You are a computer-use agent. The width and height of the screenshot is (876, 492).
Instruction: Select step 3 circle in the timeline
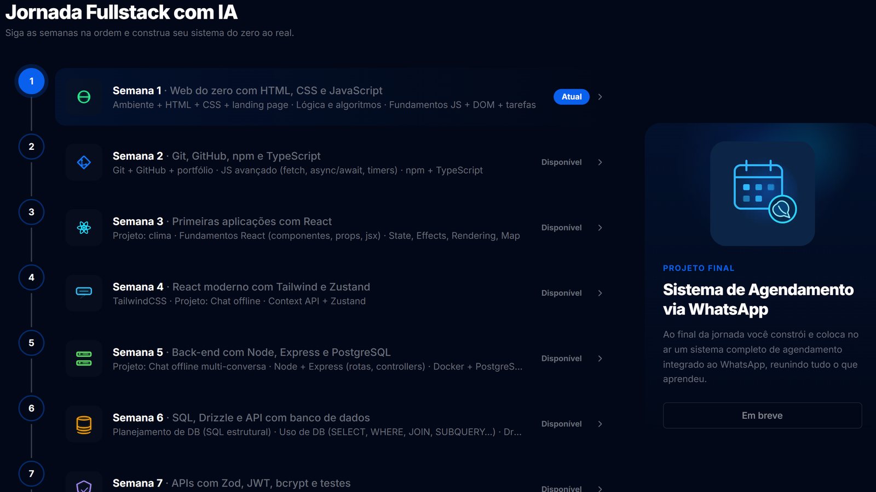point(31,212)
